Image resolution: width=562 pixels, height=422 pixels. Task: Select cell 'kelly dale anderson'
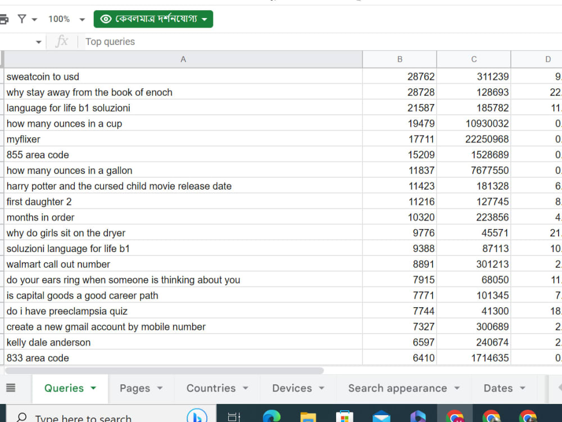tap(183, 342)
